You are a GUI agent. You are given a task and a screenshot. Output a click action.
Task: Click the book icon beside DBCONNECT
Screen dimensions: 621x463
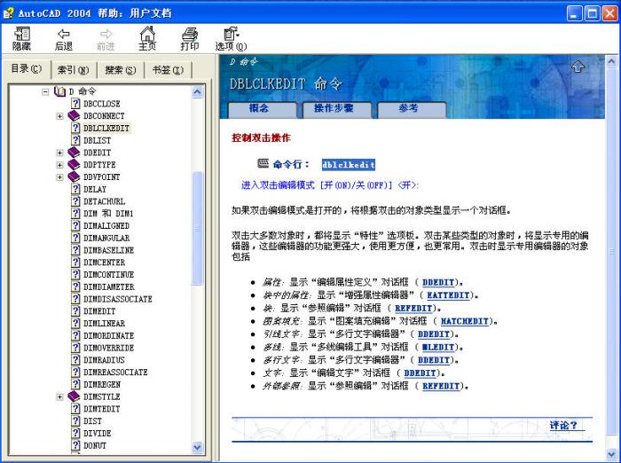click(x=75, y=116)
